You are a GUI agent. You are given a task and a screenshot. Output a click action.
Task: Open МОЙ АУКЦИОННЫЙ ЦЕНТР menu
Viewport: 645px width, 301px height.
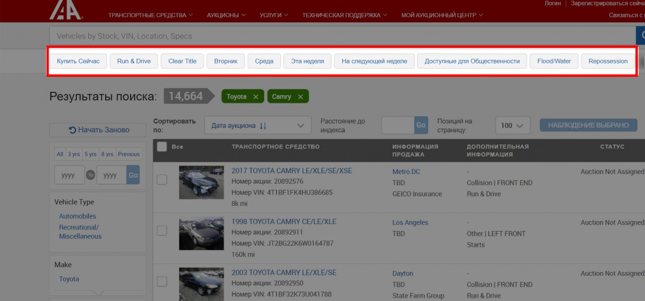point(442,15)
